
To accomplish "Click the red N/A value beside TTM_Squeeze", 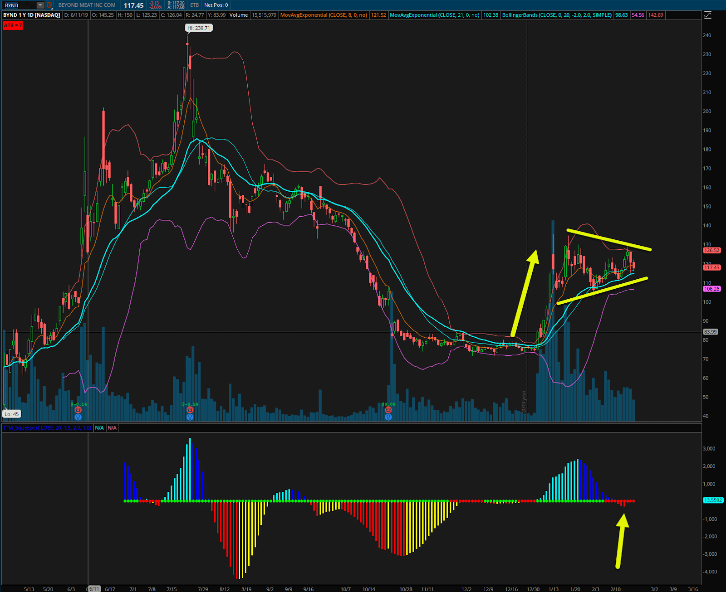I will 112,427.
